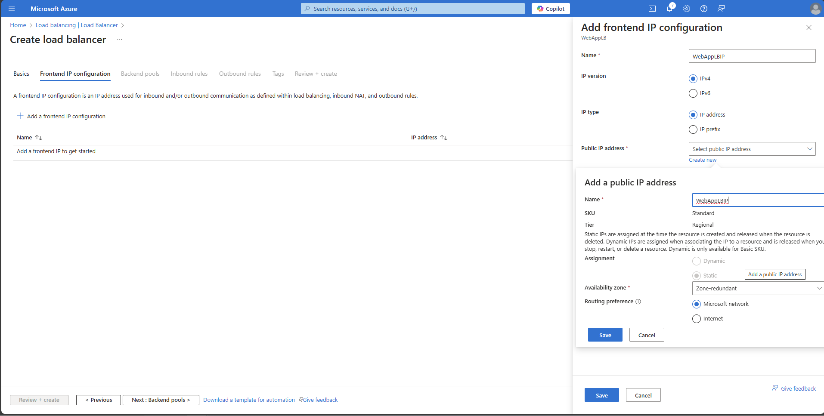This screenshot has height=416, width=824.
Task: Select the IPv4 radio button
Action: pyautogui.click(x=693, y=79)
